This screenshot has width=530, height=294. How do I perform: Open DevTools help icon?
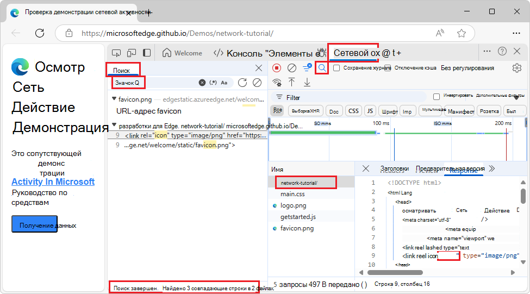coord(502,52)
